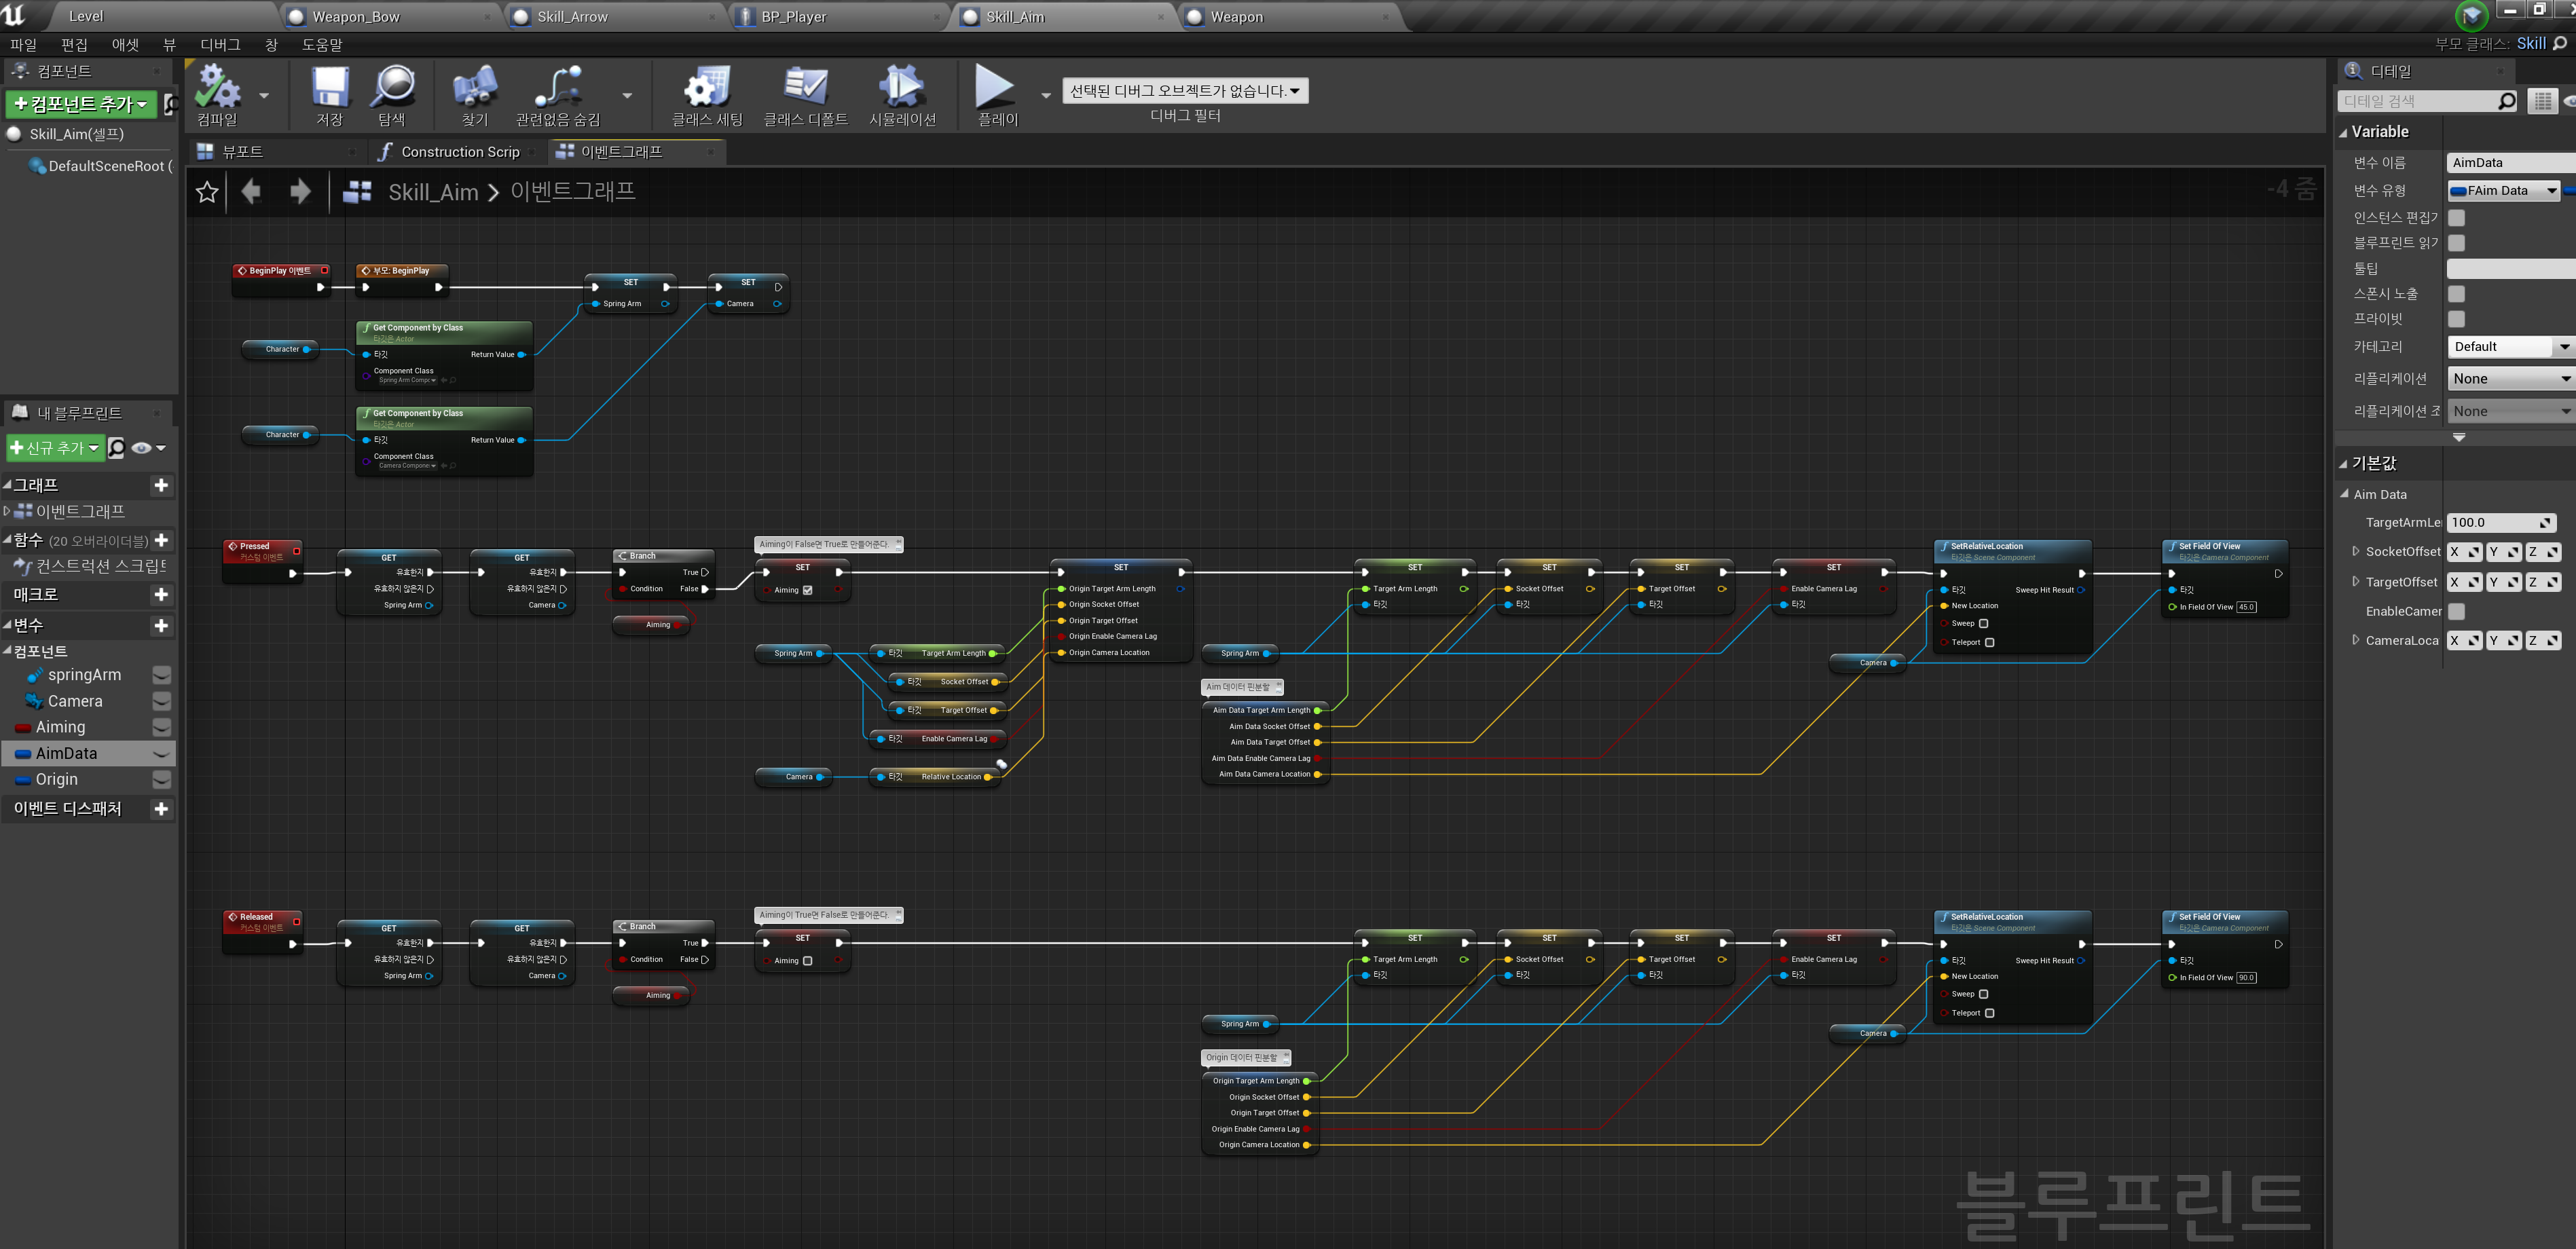Screen dimensions: 2576x1249
Task: Open Class Defaults (클래스 디폴트) icon
Action: click(x=805, y=87)
